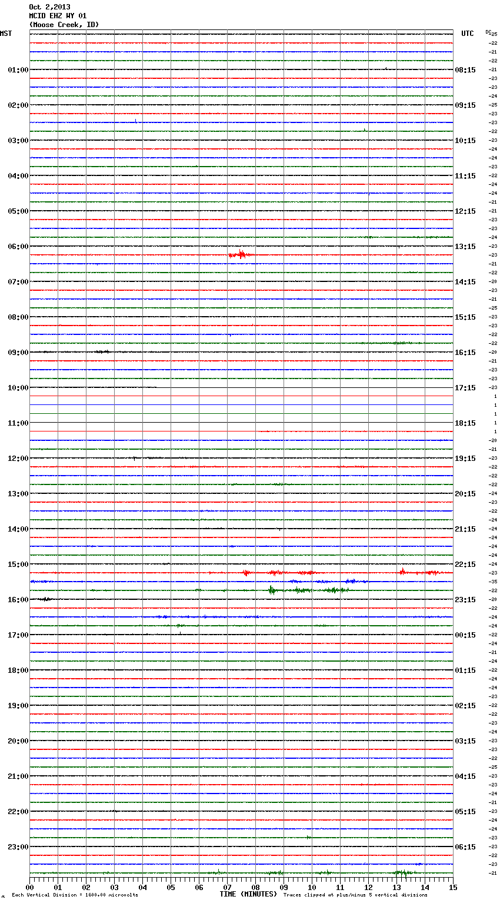
Task: Click the '06:15' UTC time label
Action: [x=465, y=847]
